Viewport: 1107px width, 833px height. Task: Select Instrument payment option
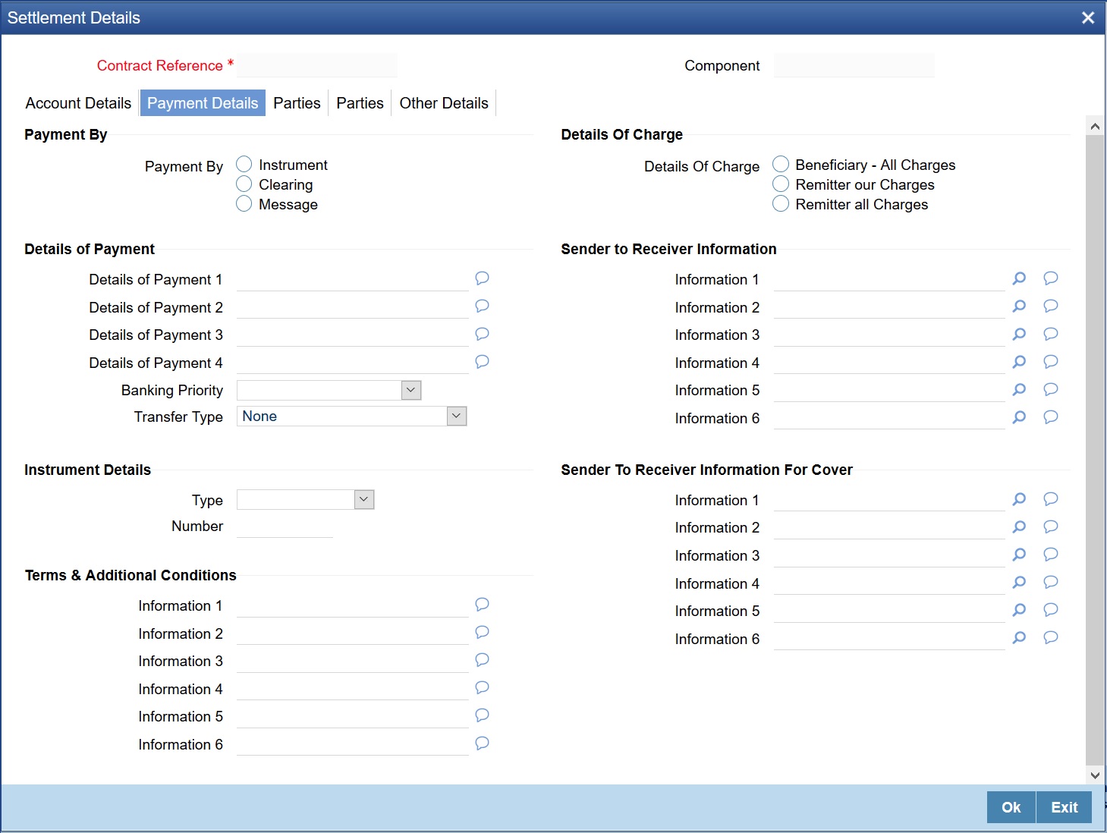[244, 164]
